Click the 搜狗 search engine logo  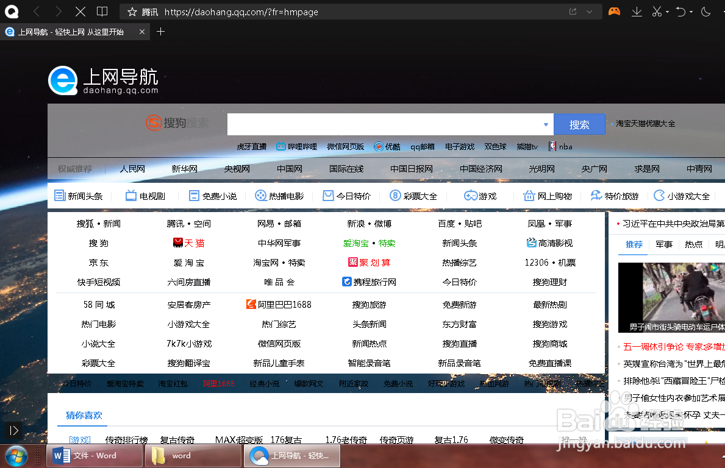177,123
